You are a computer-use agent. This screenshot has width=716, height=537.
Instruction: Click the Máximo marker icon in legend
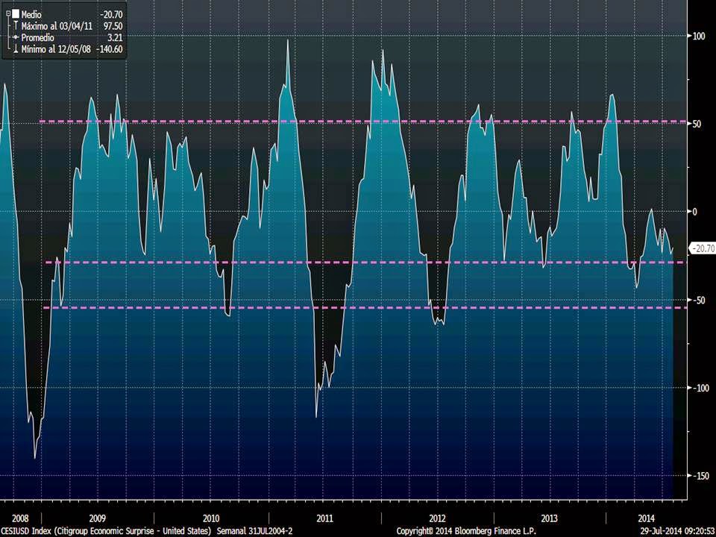(x=16, y=26)
